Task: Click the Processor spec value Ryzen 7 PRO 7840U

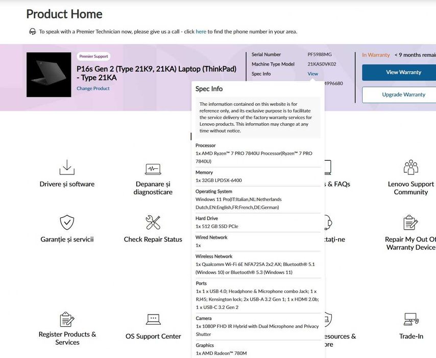Action: point(254,157)
